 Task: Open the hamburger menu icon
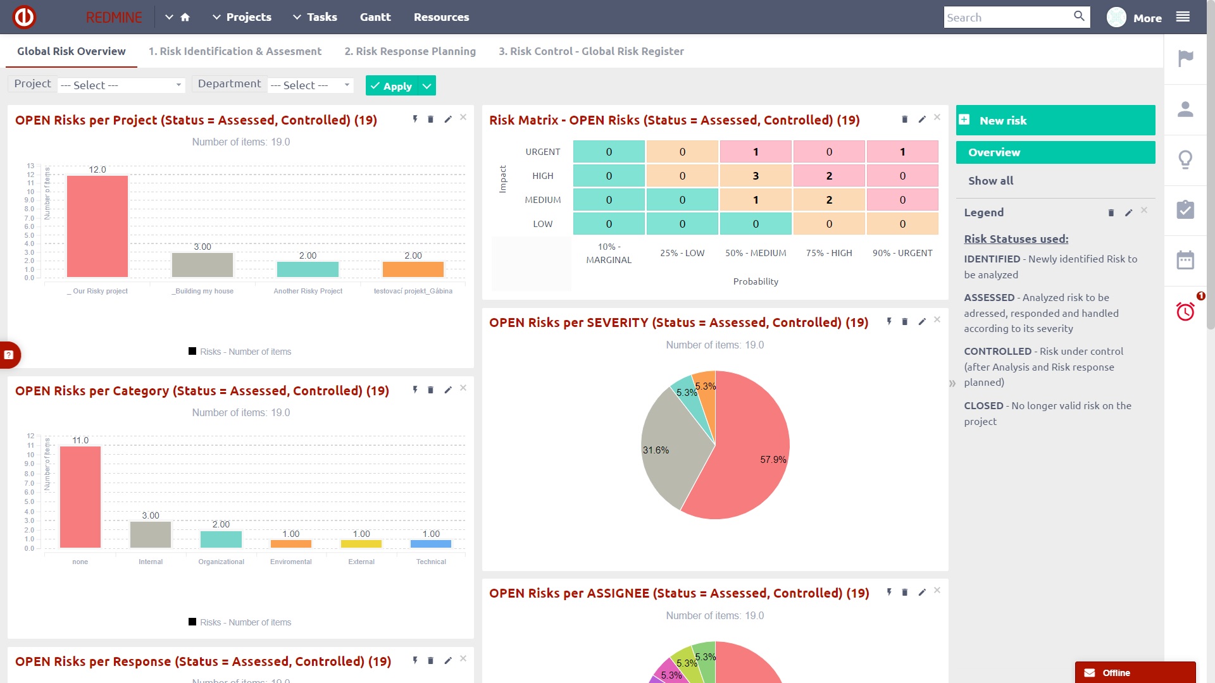(1183, 17)
